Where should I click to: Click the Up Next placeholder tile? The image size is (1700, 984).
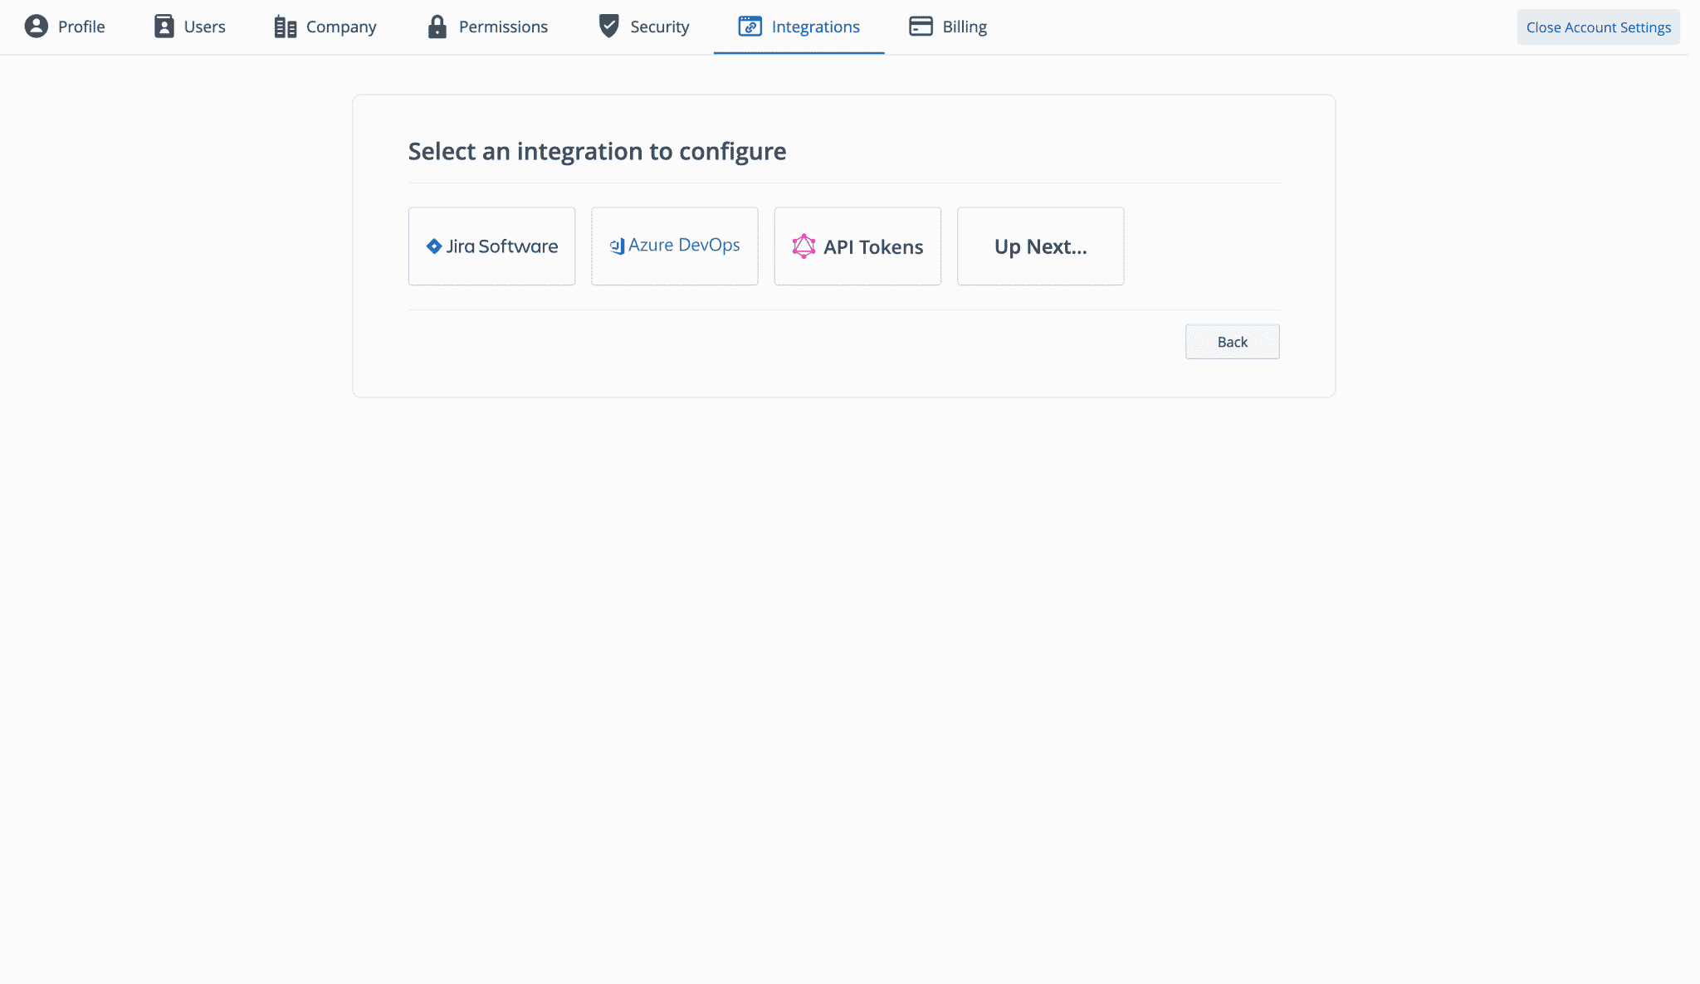pos(1040,246)
